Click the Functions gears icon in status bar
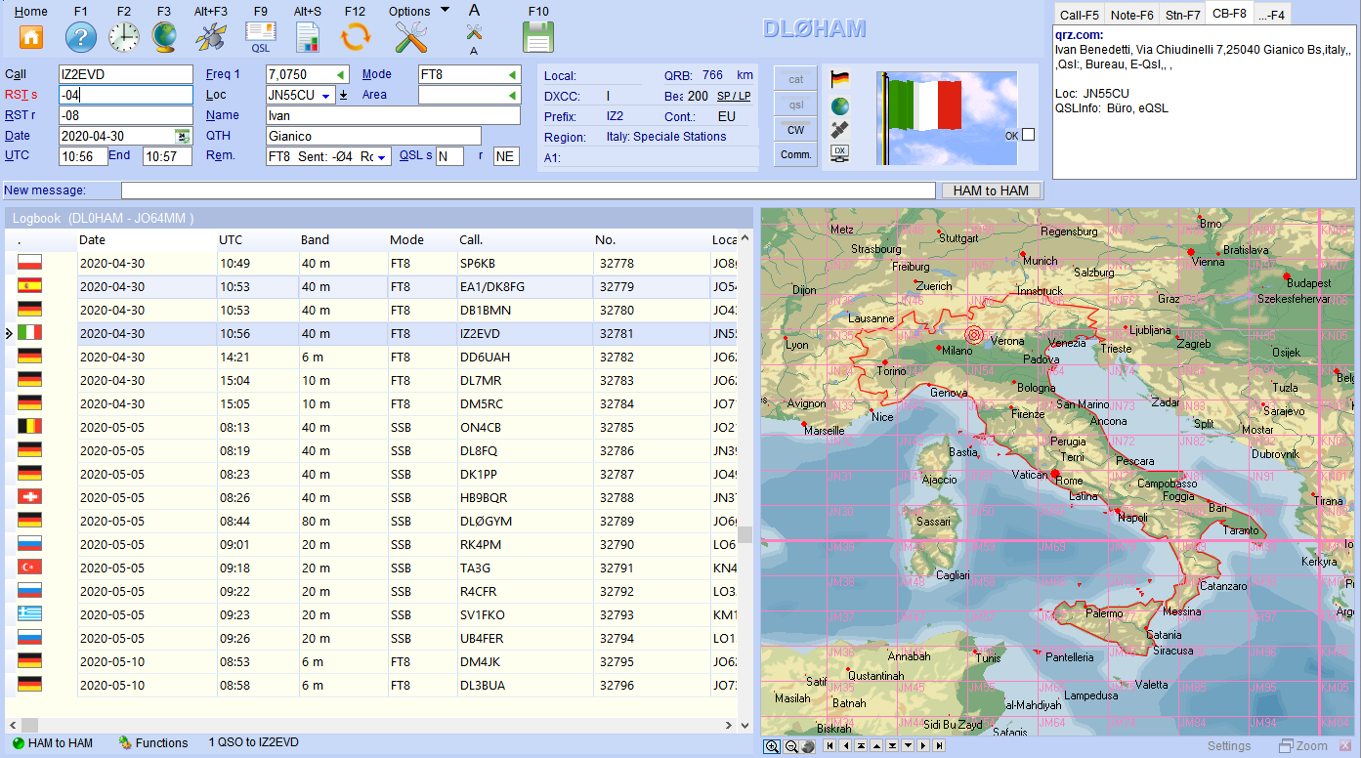1361x758 pixels. (125, 743)
